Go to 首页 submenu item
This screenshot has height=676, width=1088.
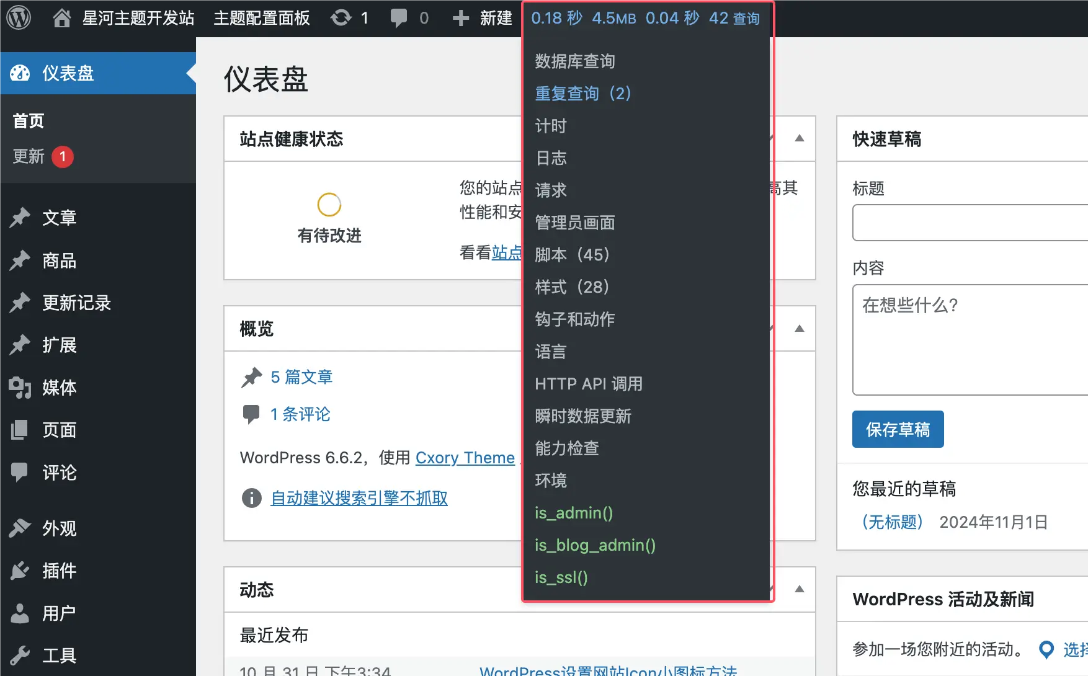pos(29,120)
